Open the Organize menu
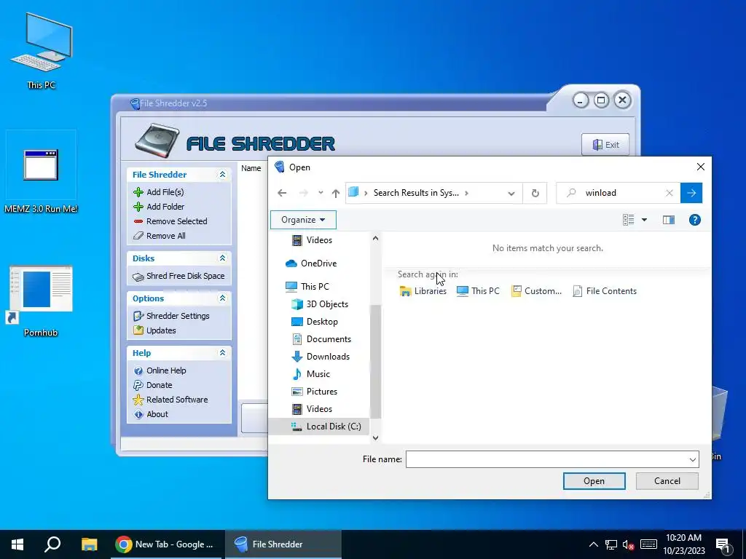Image resolution: width=746 pixels, height=559 pixels. point(303,220)
